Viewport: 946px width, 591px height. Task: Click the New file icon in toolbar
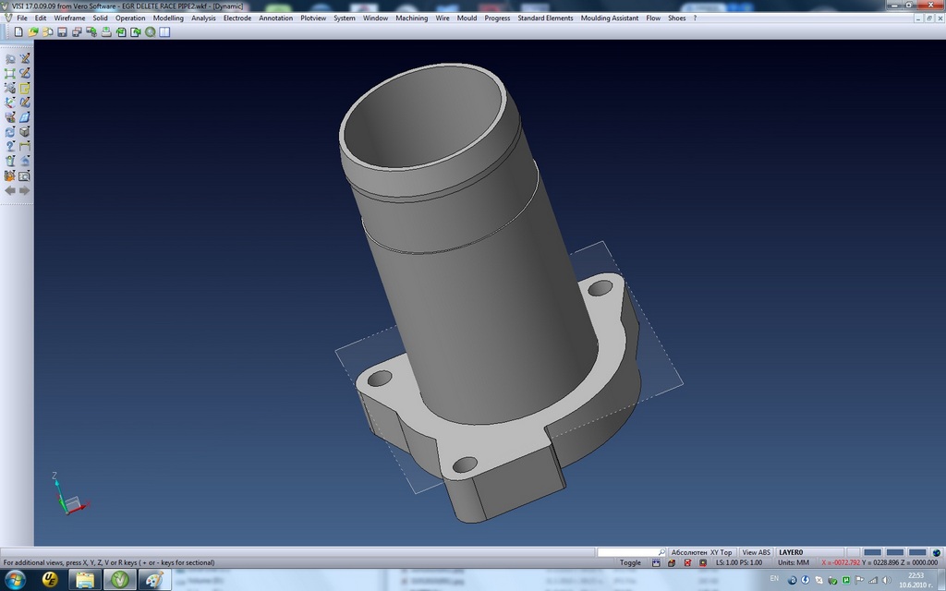pyautogui.click(x=18, y=31)
